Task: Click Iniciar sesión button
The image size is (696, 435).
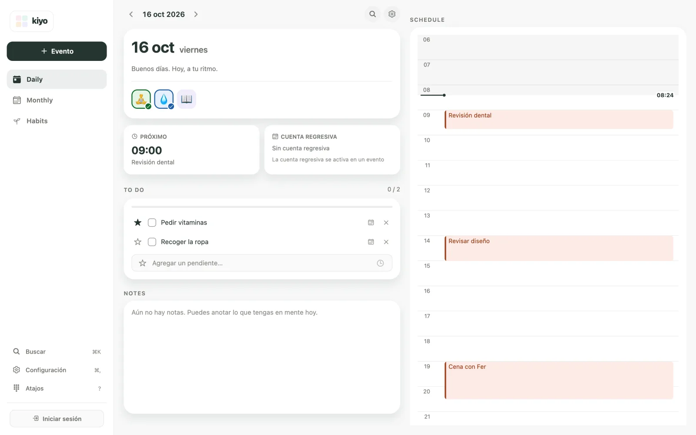Action: [57, 418]
